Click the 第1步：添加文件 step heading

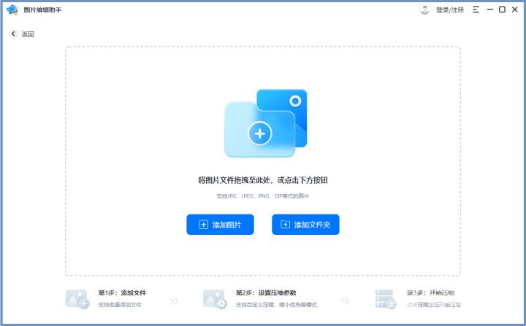point(117,292)
